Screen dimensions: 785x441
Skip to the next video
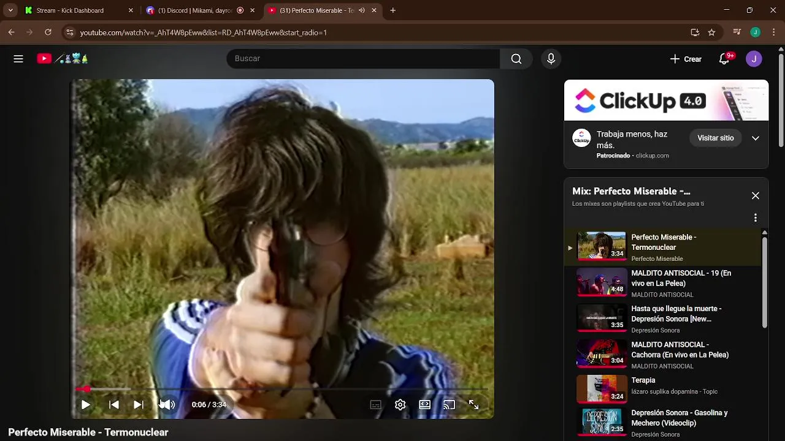pyautogui.click(x=139, y=405)
